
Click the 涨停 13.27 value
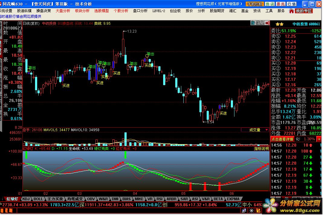pyautogui.click(x=290, y=128)
